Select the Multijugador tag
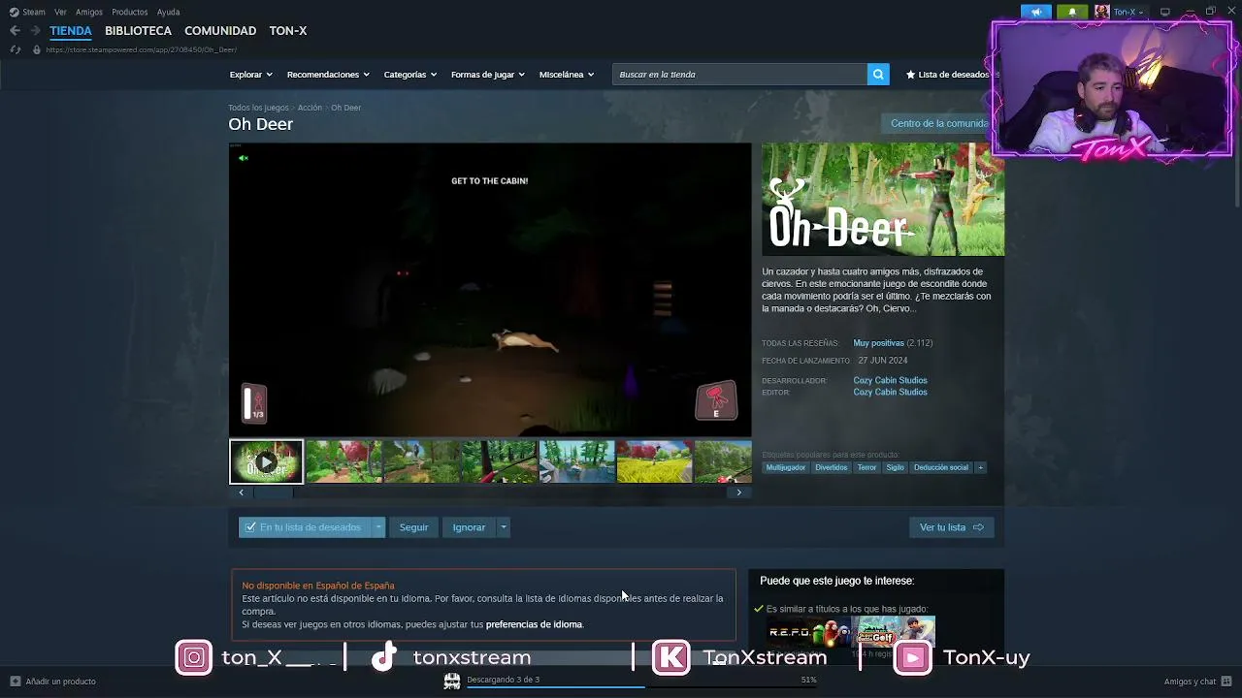 click(x=785, y=467)
